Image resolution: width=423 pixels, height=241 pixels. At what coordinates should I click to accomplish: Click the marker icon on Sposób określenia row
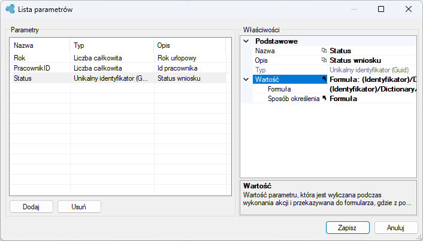(324, 98)
